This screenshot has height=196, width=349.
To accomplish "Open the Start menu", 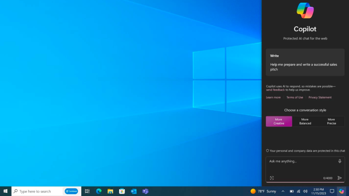I will pos(5,191).
